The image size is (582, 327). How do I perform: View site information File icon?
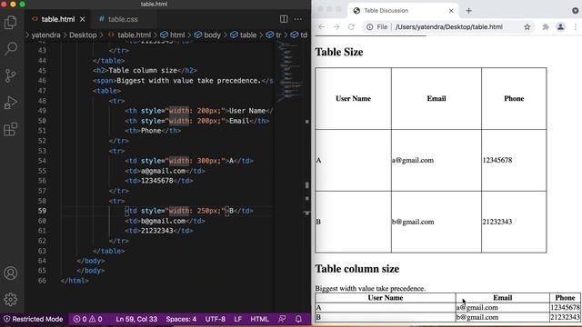(377, 26)
